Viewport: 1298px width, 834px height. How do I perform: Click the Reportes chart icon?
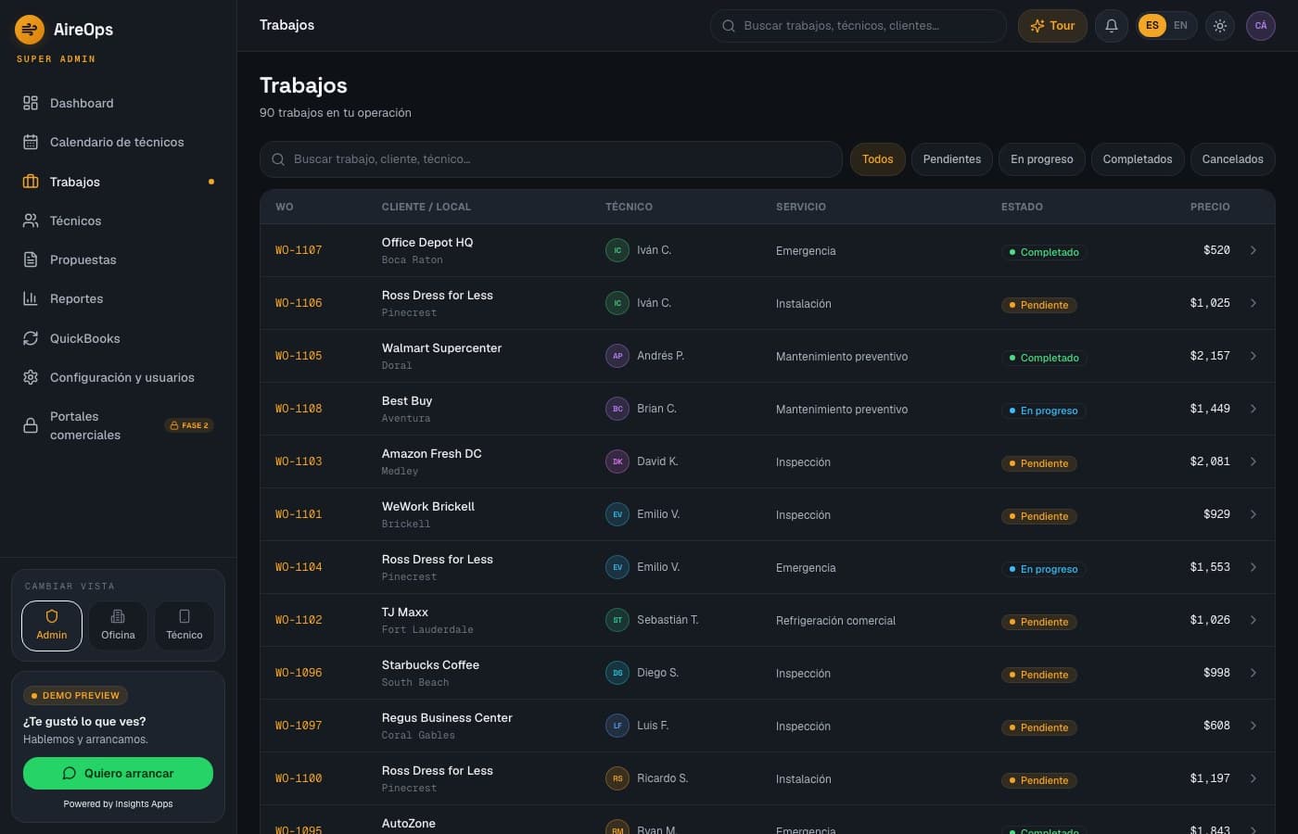[x=31, y=298]
